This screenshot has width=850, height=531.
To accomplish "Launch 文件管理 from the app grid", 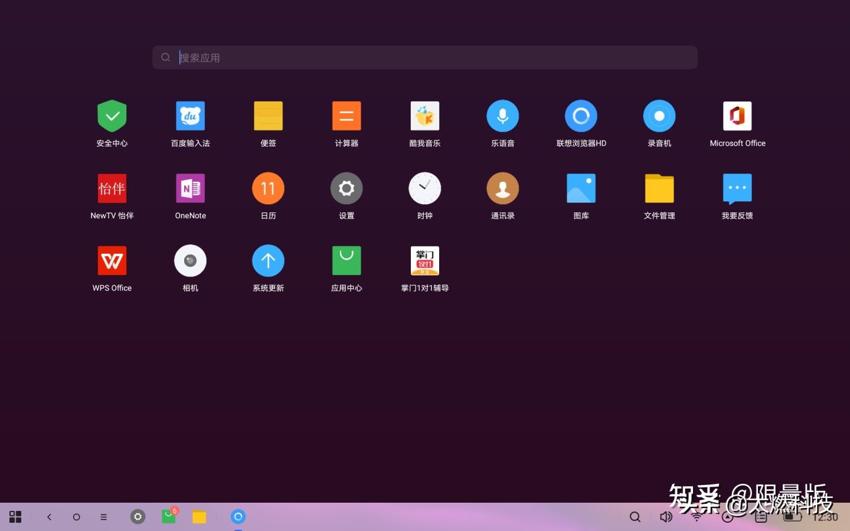I will tap(659, 188).
